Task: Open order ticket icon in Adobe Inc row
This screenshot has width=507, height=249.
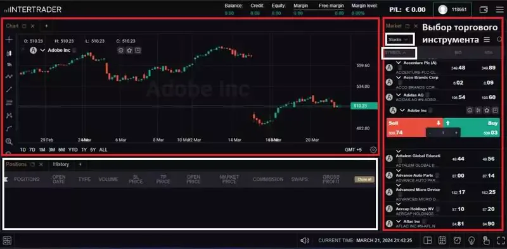Action: point(495,111)
